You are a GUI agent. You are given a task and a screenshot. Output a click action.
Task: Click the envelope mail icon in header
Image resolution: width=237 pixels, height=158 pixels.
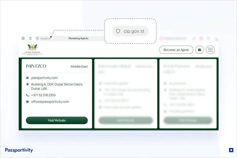(200, 50)
